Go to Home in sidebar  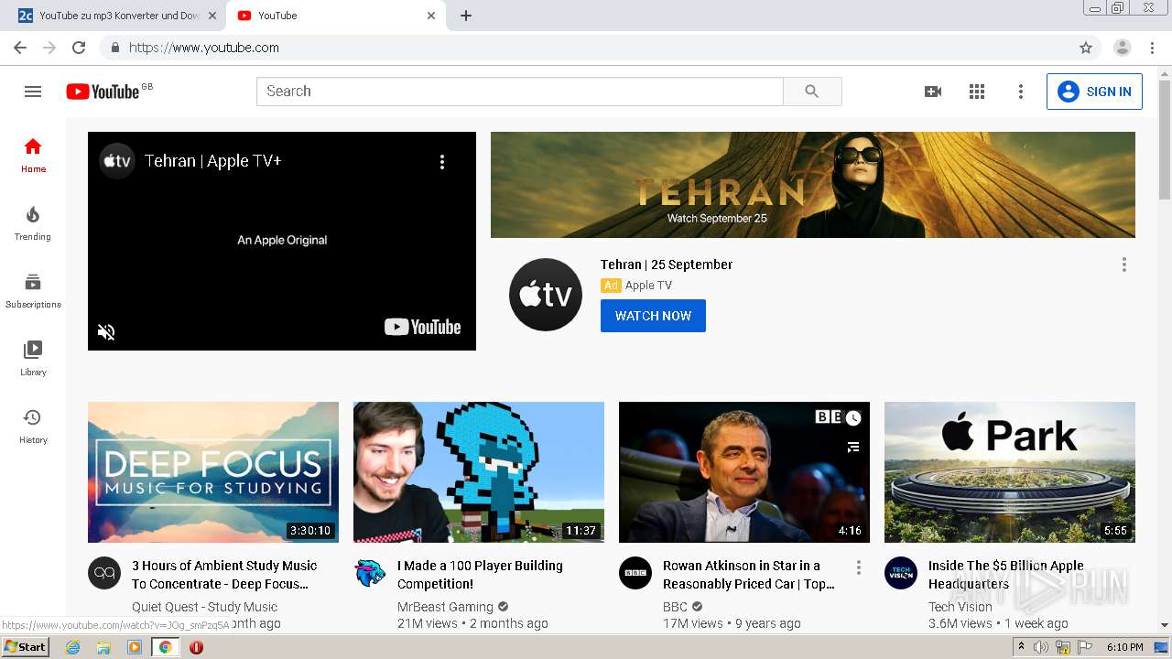[33, 155]
